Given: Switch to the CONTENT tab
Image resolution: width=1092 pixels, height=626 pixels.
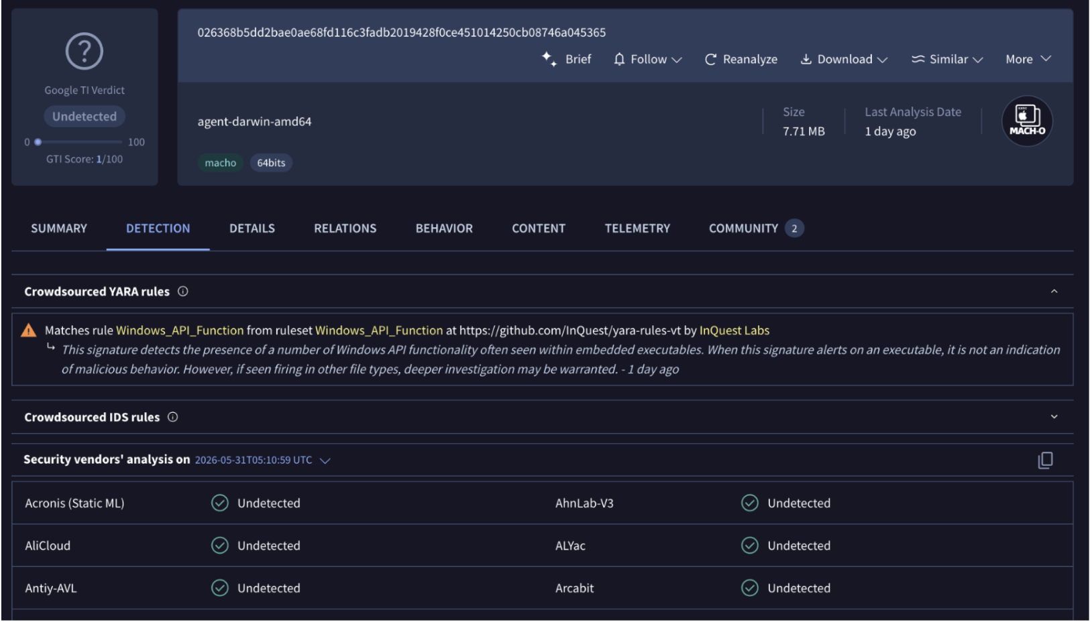Looking at the screenshot, I should click(539, 229).
